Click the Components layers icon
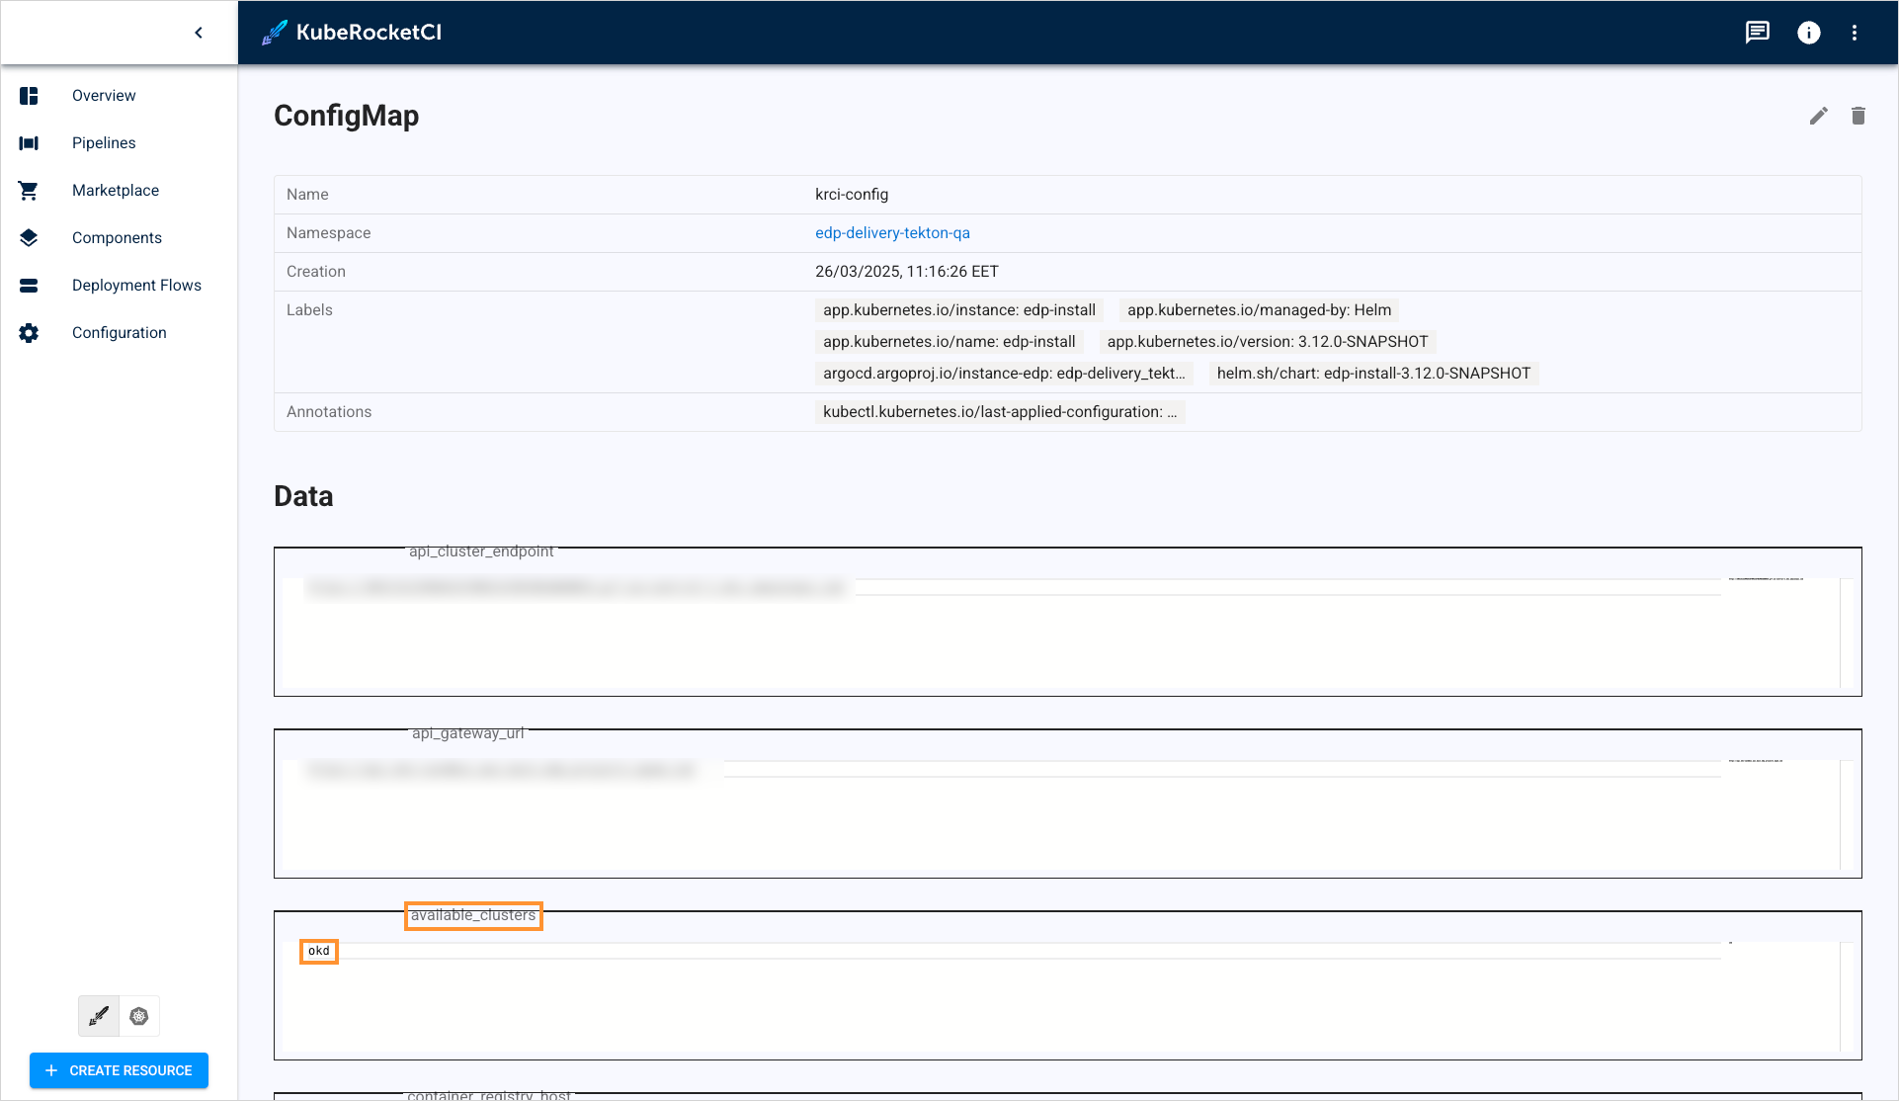This screenshot has width=1899, height=1101. pos(29,237)
